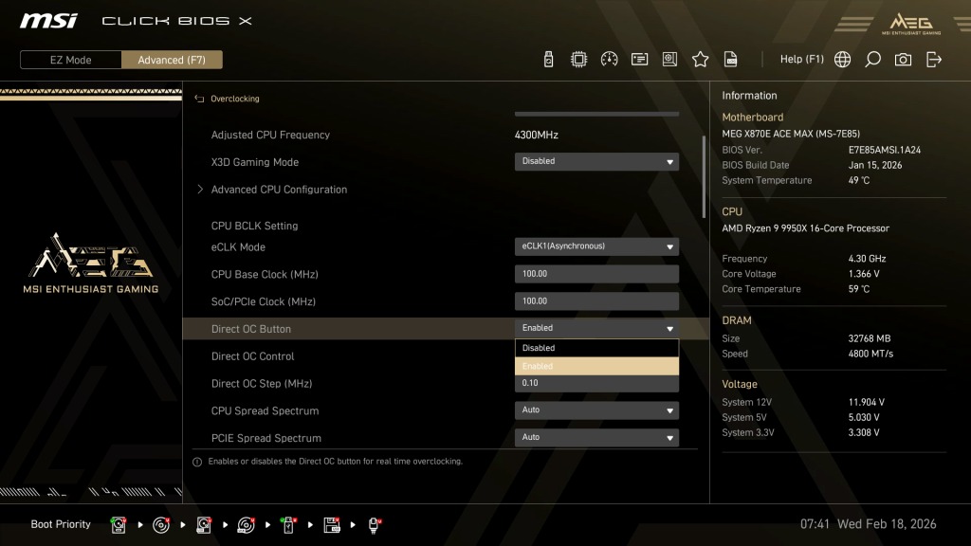Select eCLK Mode label
Viewport: 971px width, 546px height.
(x=238, y=247)
